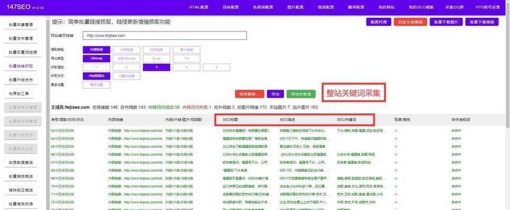Select the 图片链接 extraction type

[x=186, y=50]
